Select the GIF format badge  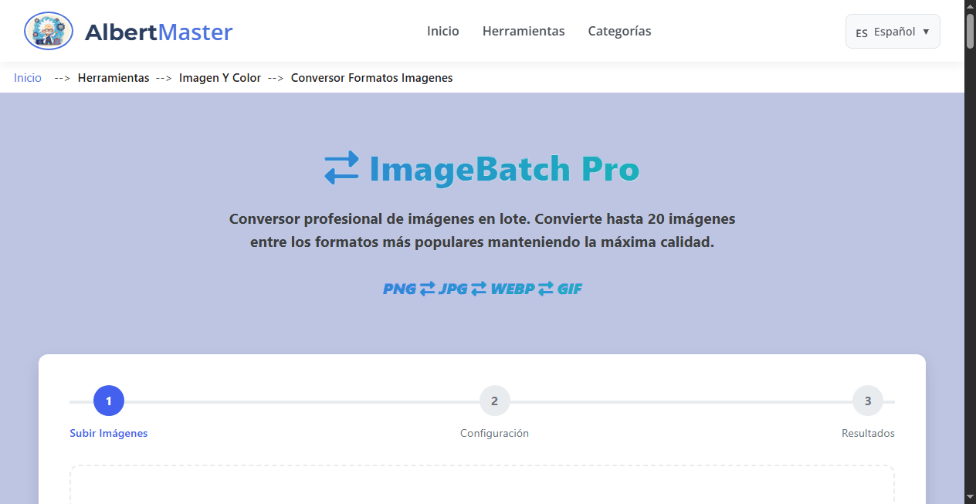coord(570,289)
